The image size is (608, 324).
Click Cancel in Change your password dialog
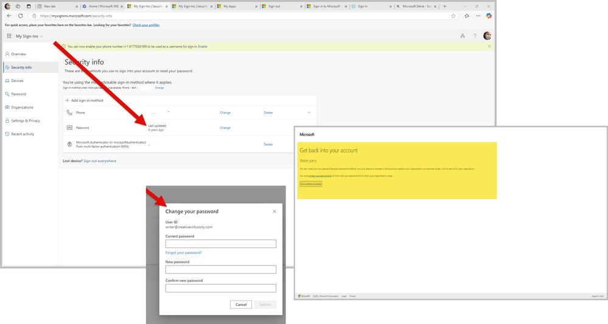(x=241, y=305)
